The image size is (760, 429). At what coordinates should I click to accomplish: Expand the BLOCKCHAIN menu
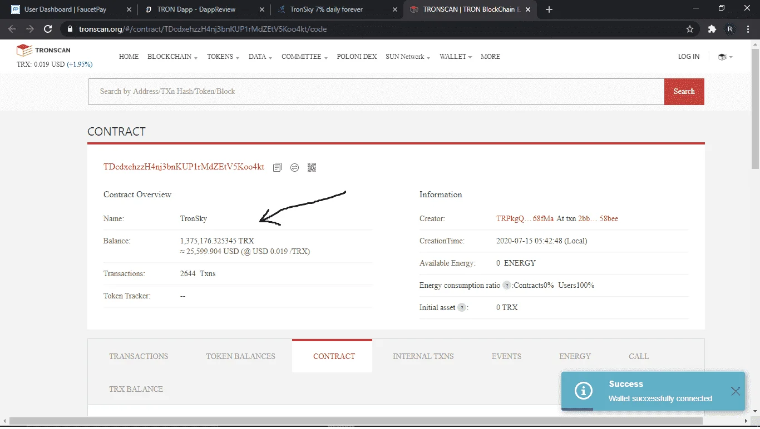172,57
